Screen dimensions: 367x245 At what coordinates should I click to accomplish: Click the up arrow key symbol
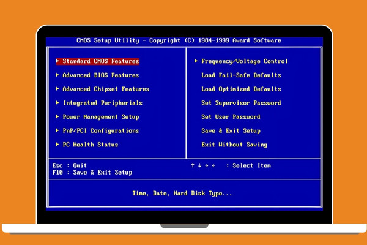click(x=193, y=165)
